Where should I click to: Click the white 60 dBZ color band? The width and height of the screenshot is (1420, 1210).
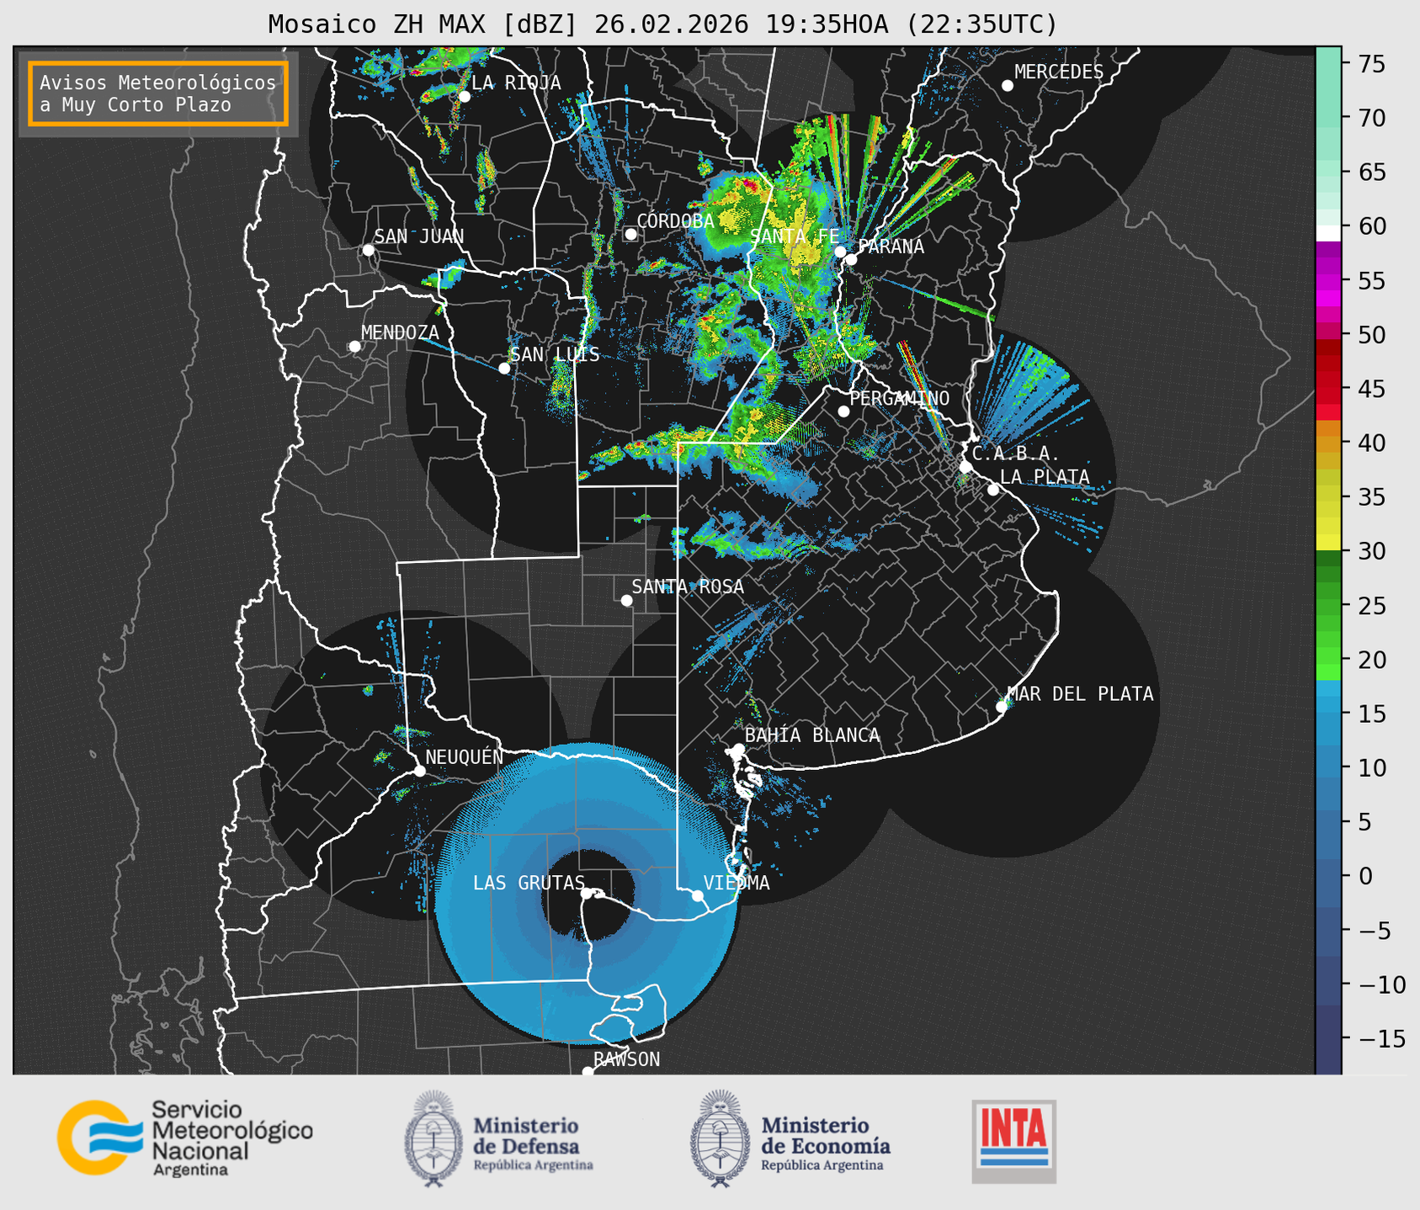(1328, 233)
